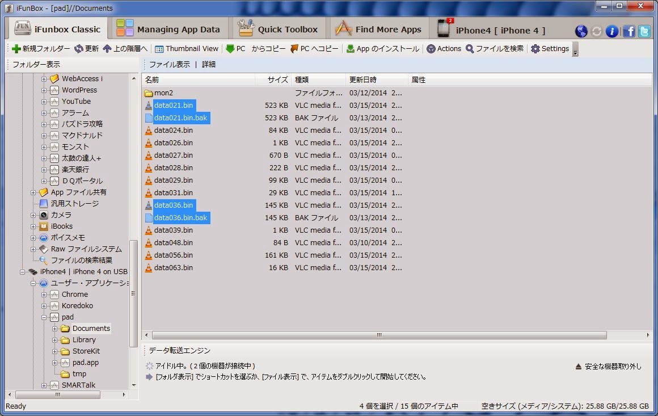
Task: Open the Twitter icon
Action: (644, 31)
